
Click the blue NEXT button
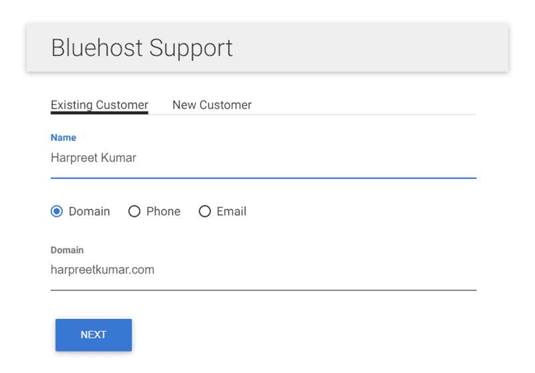pos(94,335)
